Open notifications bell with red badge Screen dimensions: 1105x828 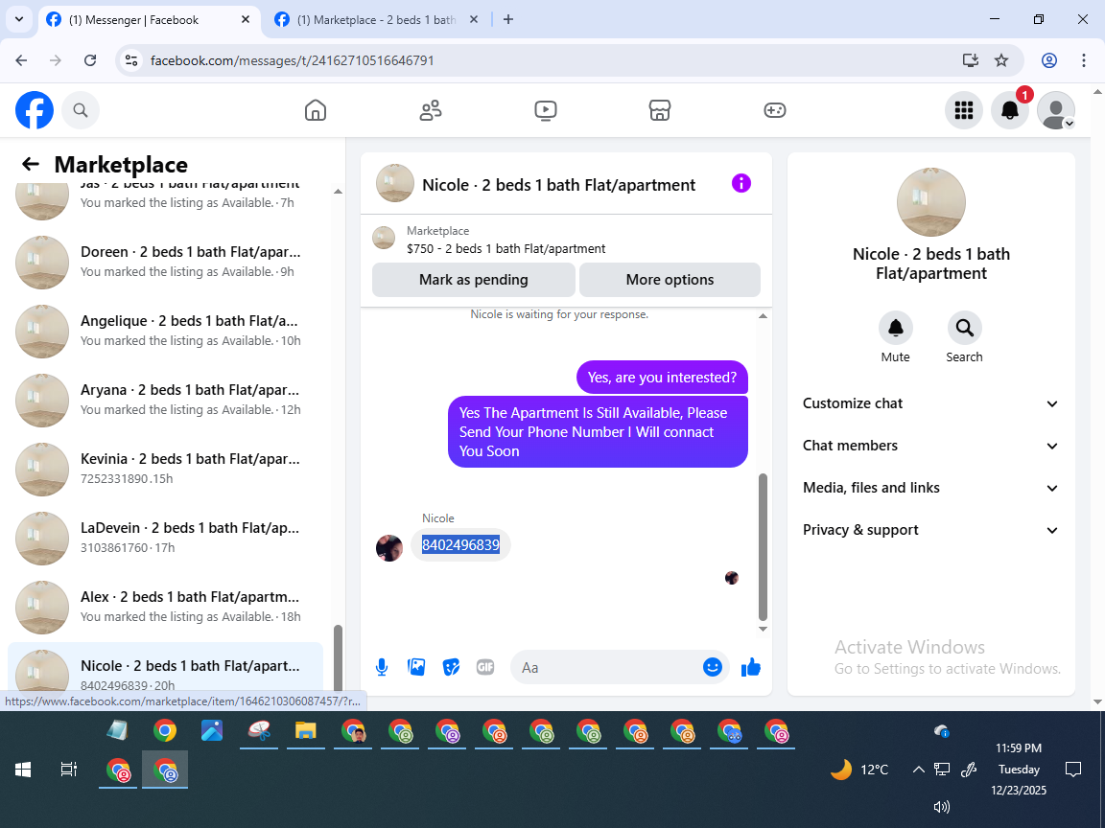1010,110
